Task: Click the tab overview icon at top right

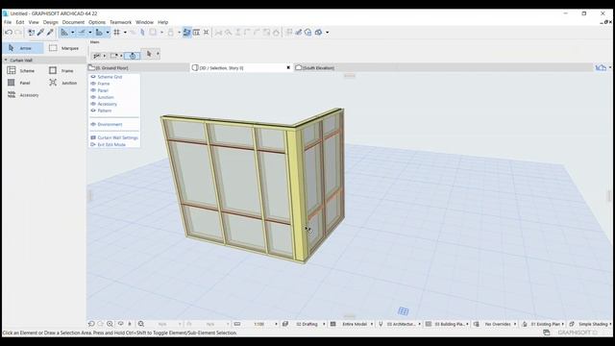Action: click(x=601, y=67)
